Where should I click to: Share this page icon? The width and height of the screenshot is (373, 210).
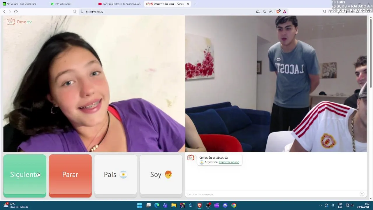pos(271,12)
